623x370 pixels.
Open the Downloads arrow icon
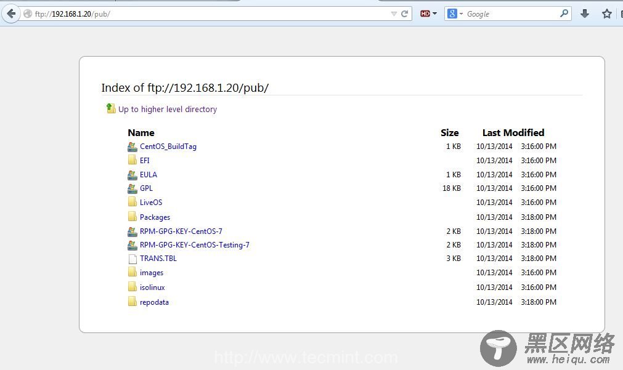point(585,14)
